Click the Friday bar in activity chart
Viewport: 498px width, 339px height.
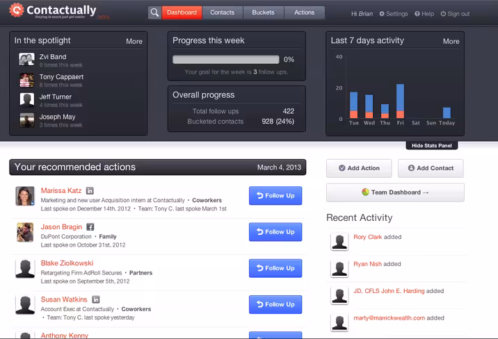tap(400, 101)
